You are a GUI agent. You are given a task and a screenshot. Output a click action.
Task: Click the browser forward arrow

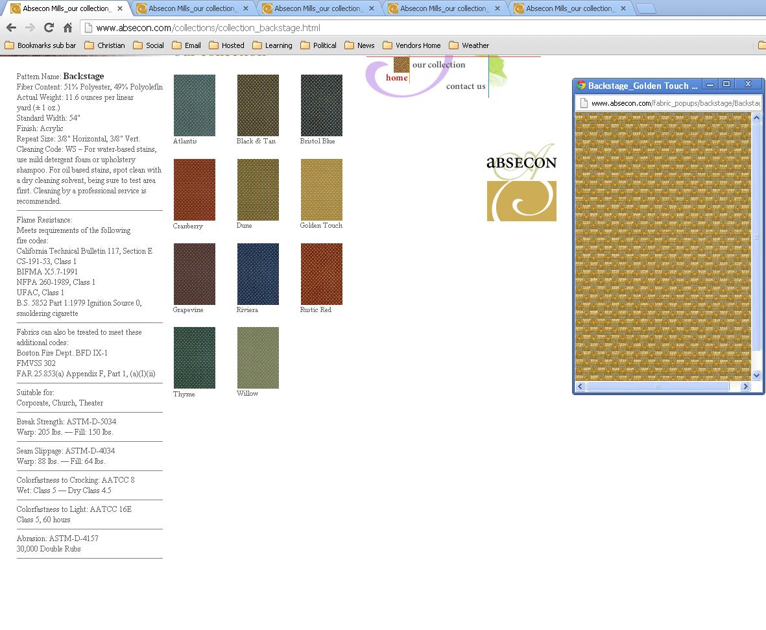tap(30, 28)
